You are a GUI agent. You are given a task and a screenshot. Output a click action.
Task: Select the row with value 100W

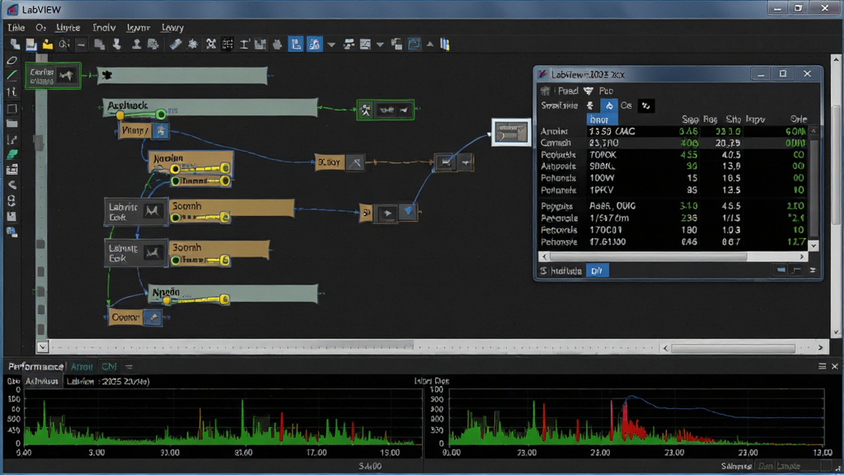673,178
